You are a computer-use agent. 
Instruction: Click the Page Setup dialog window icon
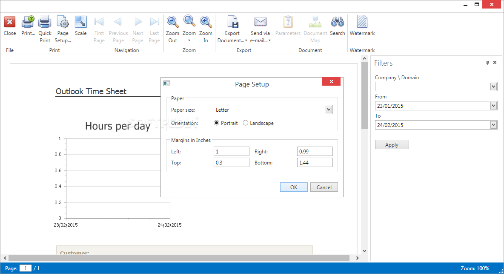167,83
